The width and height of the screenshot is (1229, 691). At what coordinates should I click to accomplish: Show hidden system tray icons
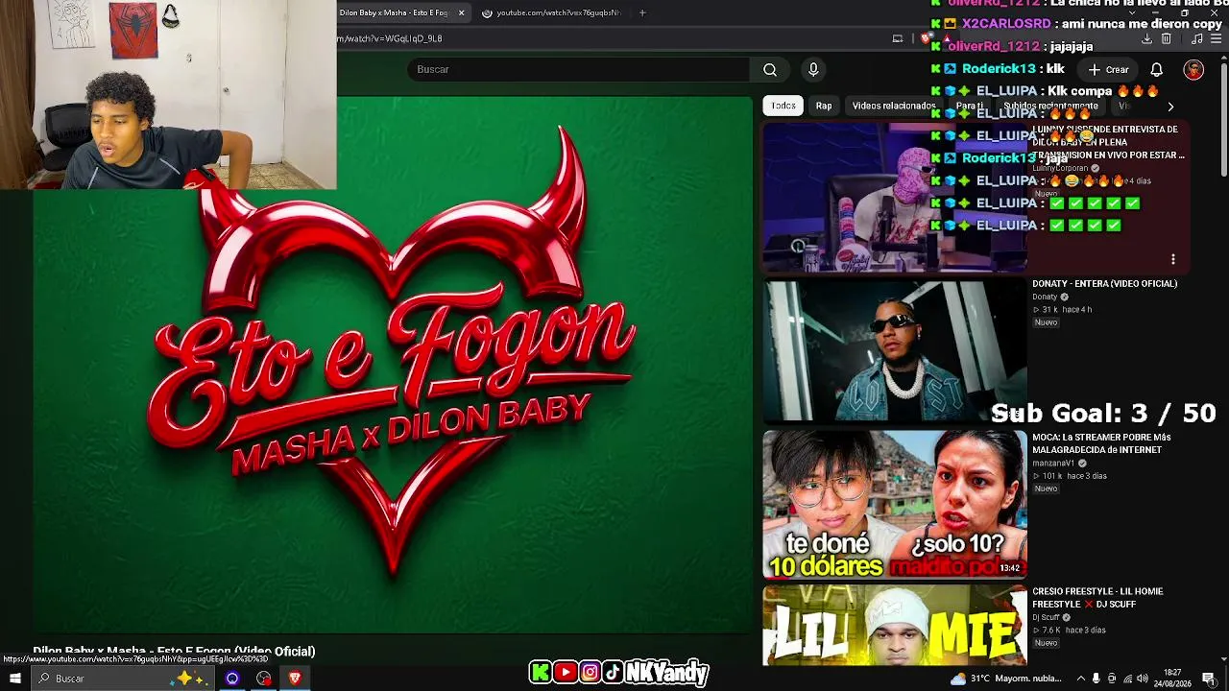(x=1080, y=679)
